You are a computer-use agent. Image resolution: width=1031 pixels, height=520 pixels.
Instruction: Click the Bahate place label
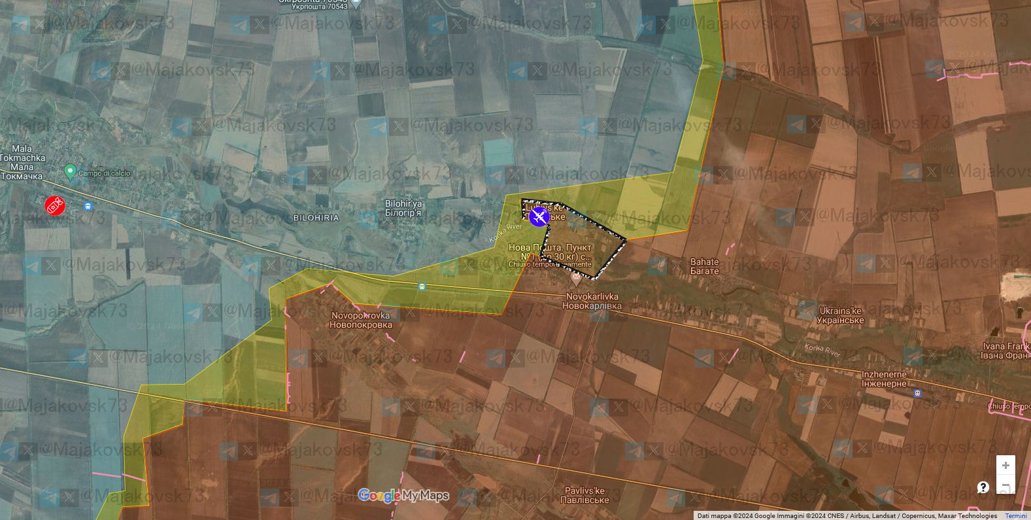[x=705, y=266]
